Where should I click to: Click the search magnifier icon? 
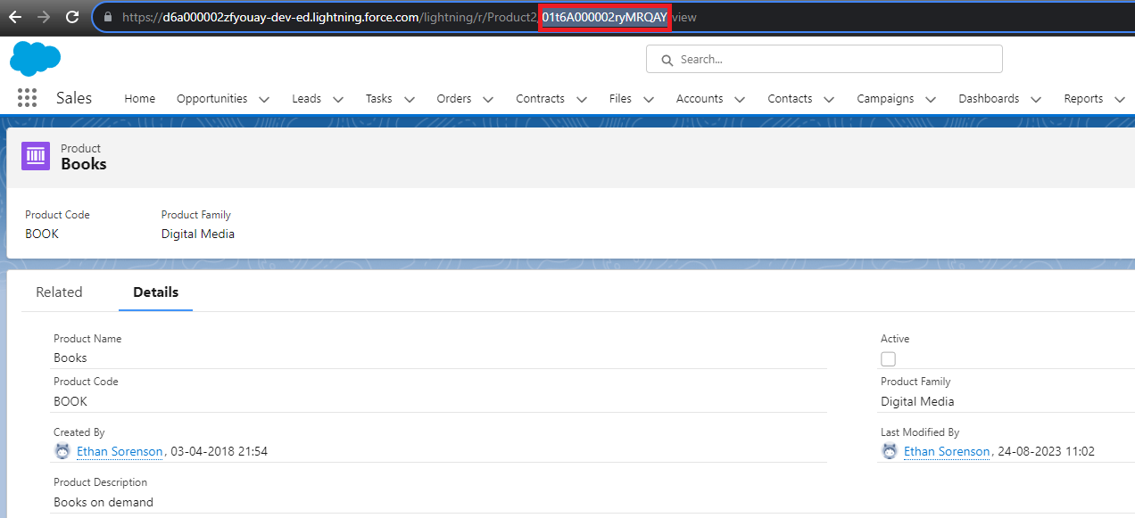tap(667, 60)
